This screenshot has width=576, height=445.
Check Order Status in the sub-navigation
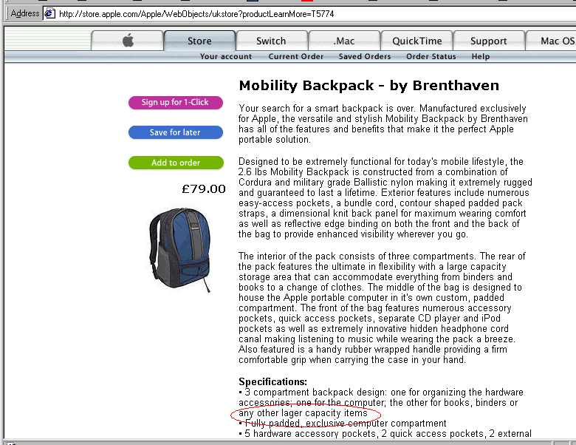coord(431,56)
